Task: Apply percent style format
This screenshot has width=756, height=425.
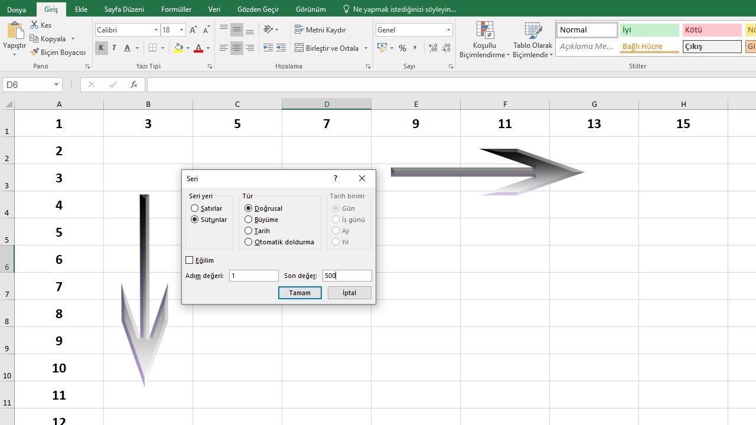Action: click(402, 48)
